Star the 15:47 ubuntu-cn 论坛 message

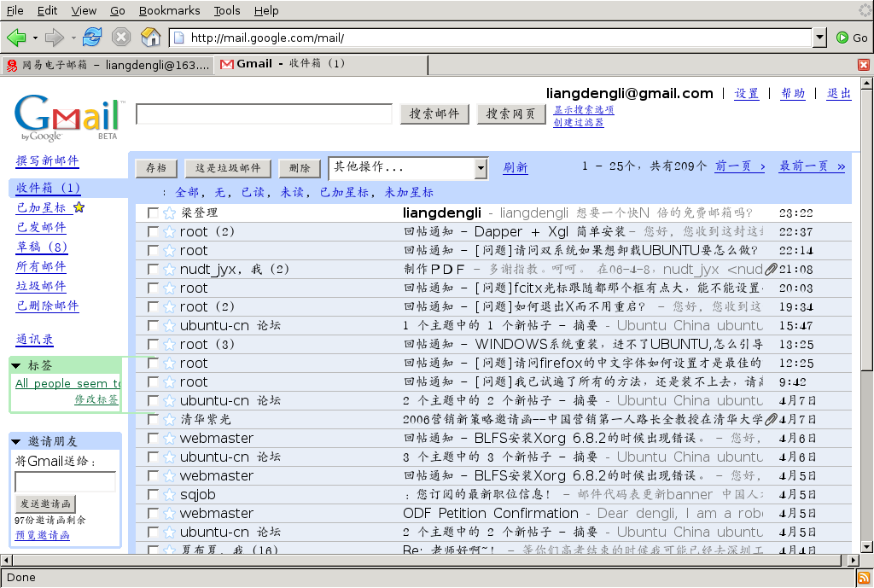click(170, 325)
